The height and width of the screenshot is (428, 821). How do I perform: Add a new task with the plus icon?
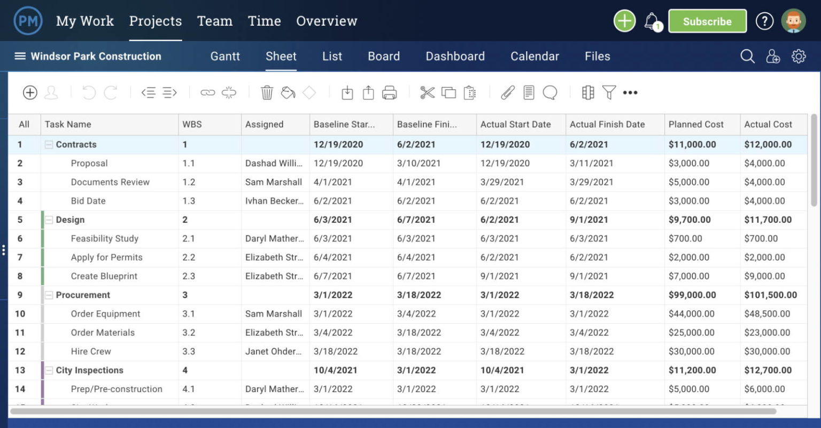[x=30, y=92]
